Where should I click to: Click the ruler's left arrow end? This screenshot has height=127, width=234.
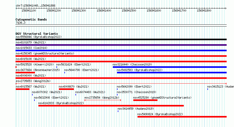[16, 8]
